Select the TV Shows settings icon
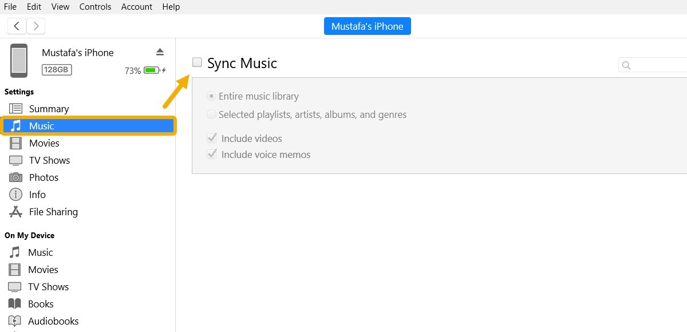This screenshot has height=332, width=687. click(x=15, y=160)
